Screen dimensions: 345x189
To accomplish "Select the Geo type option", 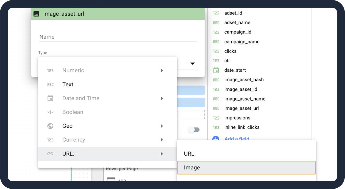I will (67, 126).
